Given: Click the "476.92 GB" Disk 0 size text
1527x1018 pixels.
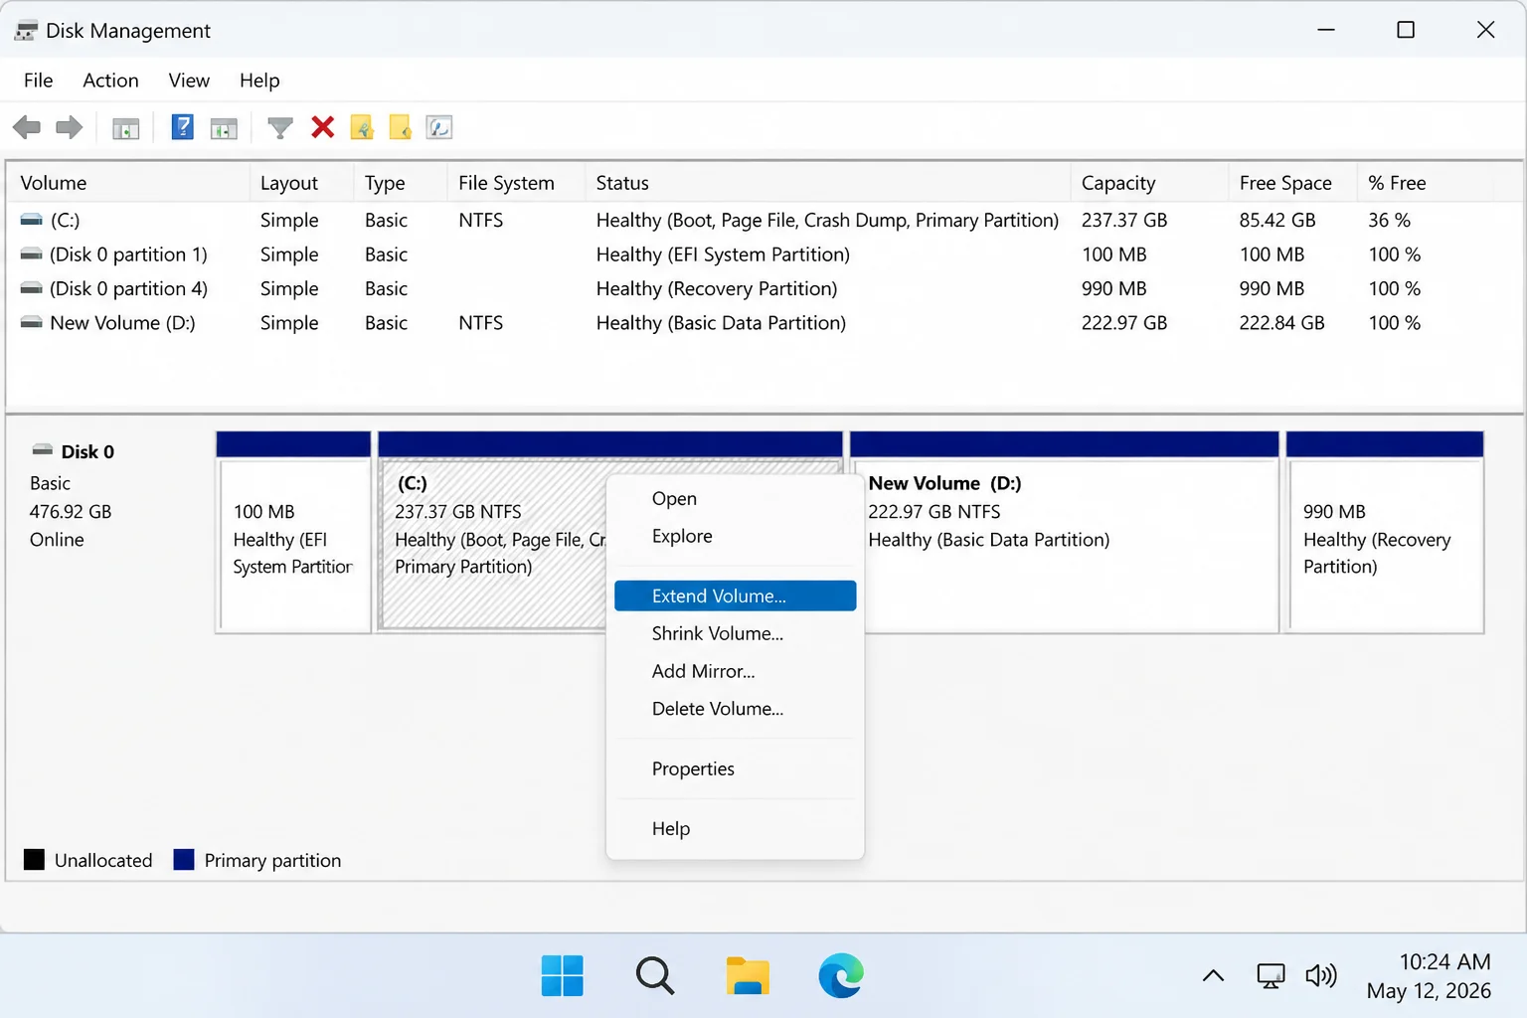Looking at the screenshot, I should pos(71,512).
